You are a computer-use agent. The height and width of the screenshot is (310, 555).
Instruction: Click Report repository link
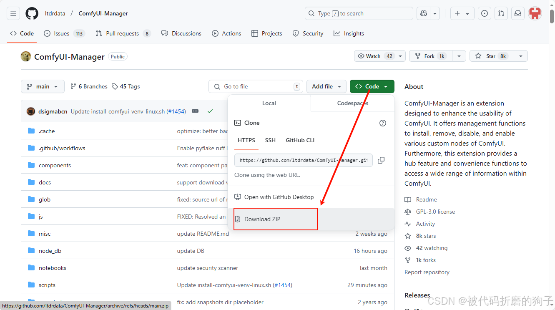pyautogui.click(x=427, y=272)
